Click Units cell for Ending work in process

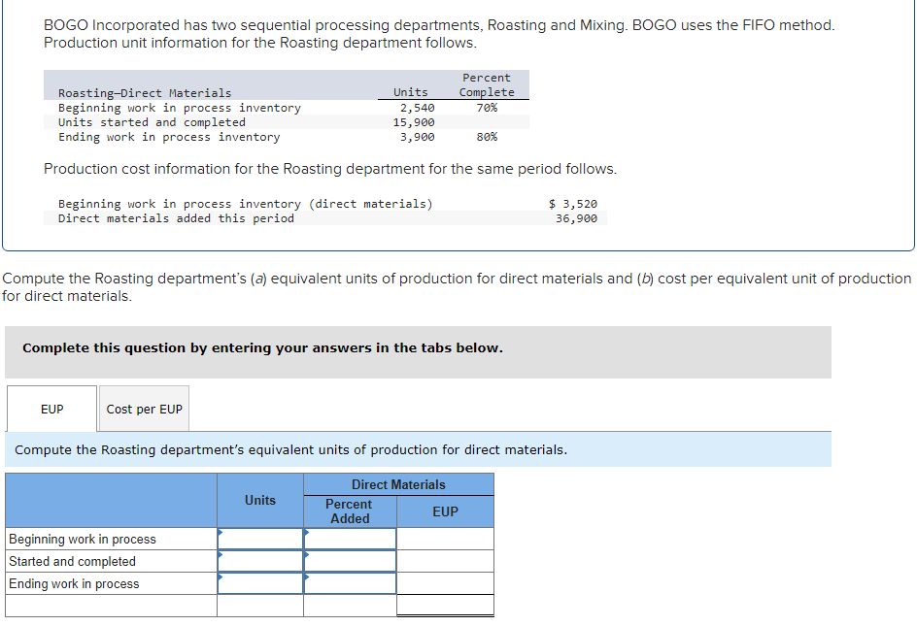tap(259, 582)
